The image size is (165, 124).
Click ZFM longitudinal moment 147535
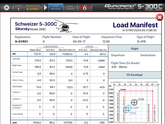(68, 123)
